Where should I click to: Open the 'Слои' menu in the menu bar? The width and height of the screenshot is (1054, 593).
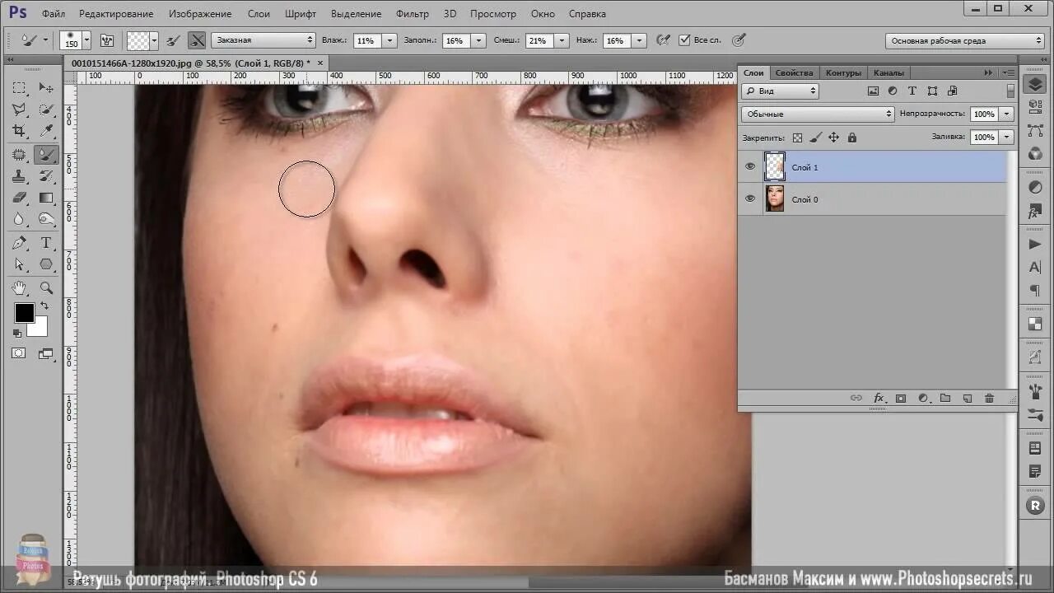tap(259, 14)
